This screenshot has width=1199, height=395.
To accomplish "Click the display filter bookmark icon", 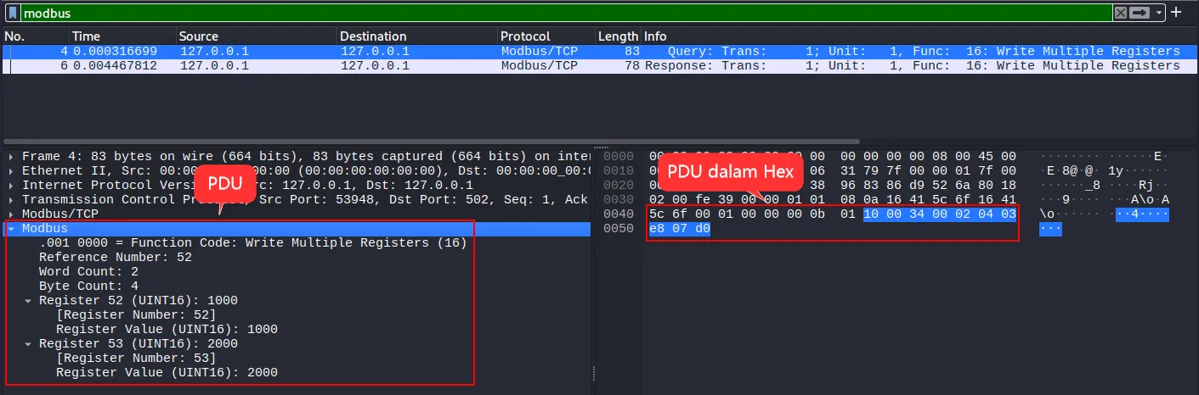I will [x=14, y=13].
